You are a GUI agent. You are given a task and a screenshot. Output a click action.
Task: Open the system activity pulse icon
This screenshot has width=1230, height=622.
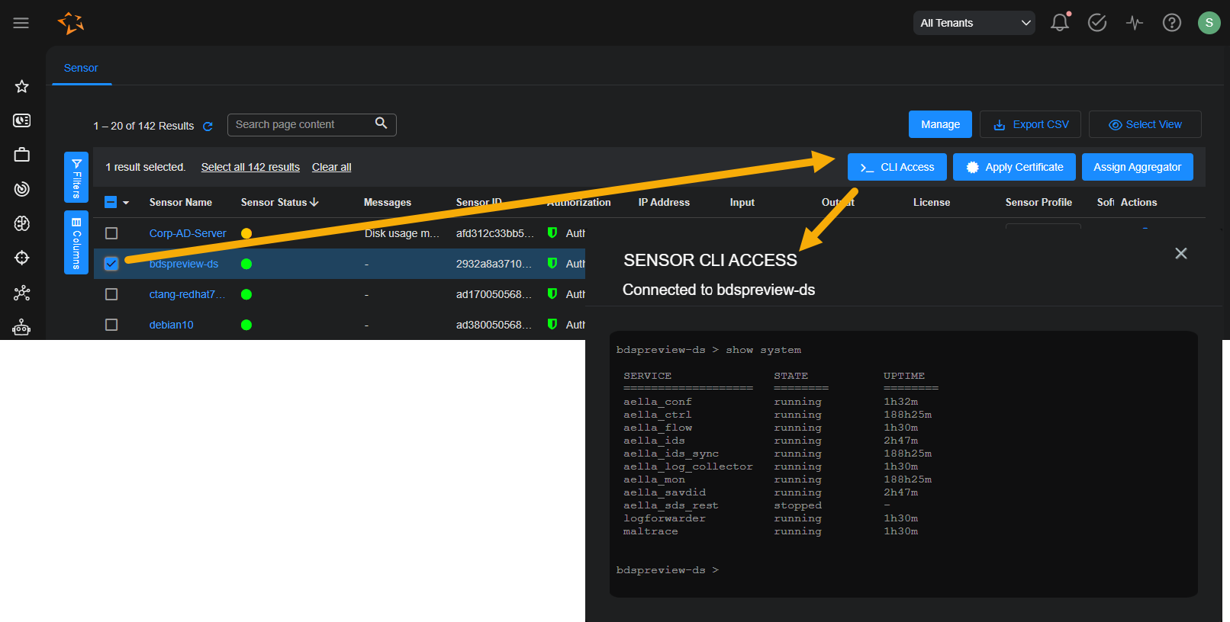[x=1134, y=23]
